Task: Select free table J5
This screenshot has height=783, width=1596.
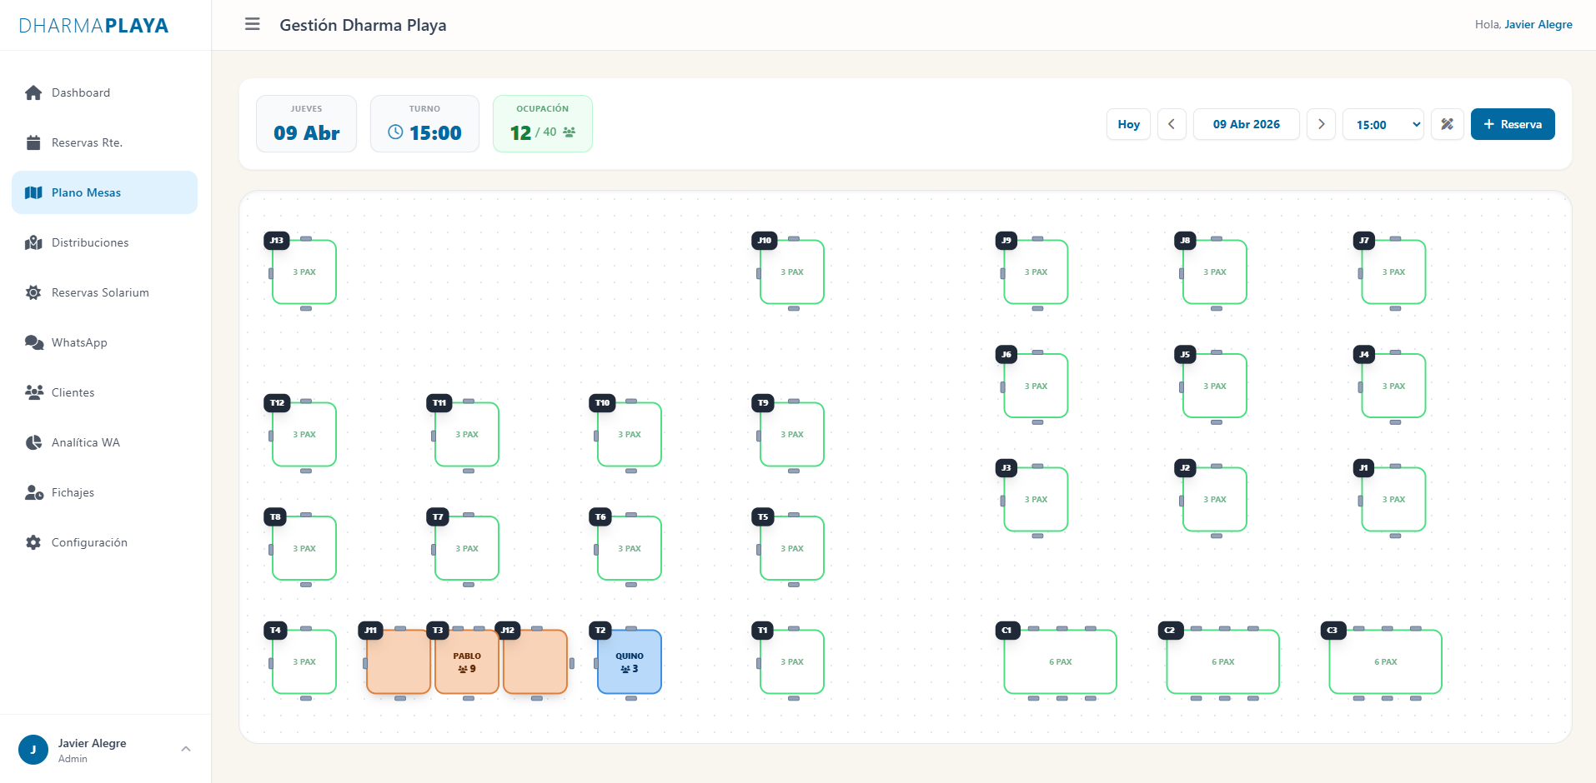Action: (x=1215, y=386)
